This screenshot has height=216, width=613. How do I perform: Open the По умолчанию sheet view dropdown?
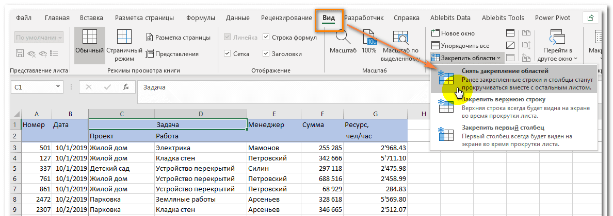tap(39, 38)
